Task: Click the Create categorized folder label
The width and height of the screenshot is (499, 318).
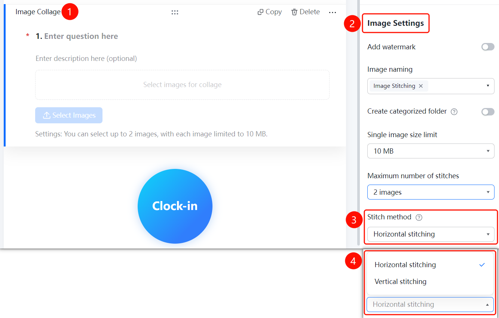Action: (407, 111)
